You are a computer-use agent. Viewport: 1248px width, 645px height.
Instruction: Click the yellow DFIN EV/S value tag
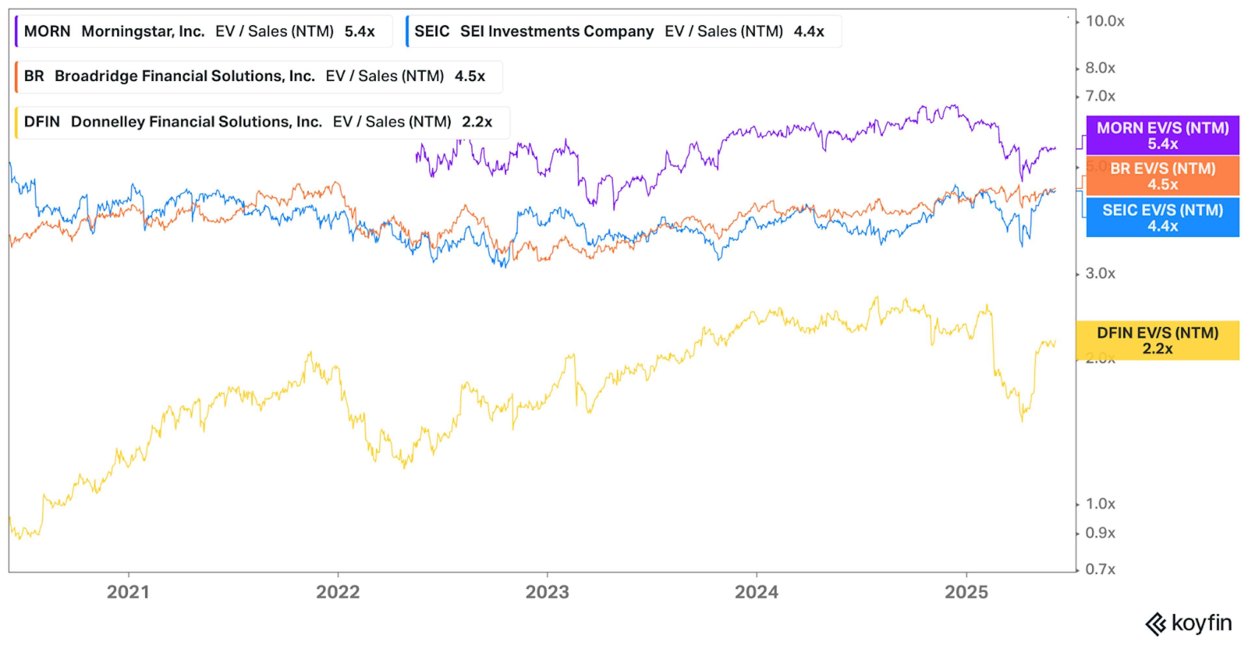point(1157,341)
